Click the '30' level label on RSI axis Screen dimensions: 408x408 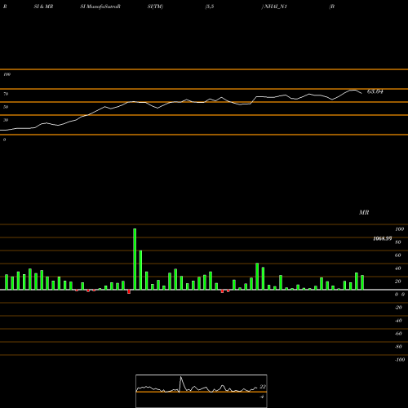[6, 120]
